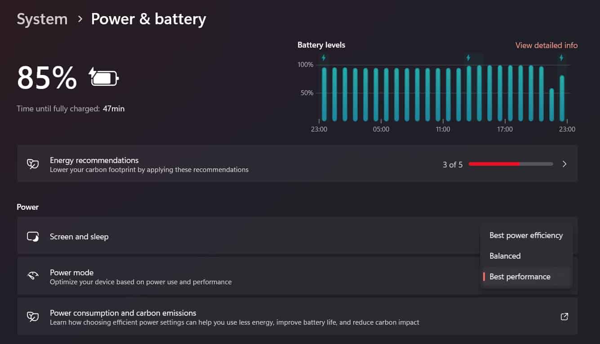
Task: Click the Energy recommendations leaf icon
Action: (33, 164)
